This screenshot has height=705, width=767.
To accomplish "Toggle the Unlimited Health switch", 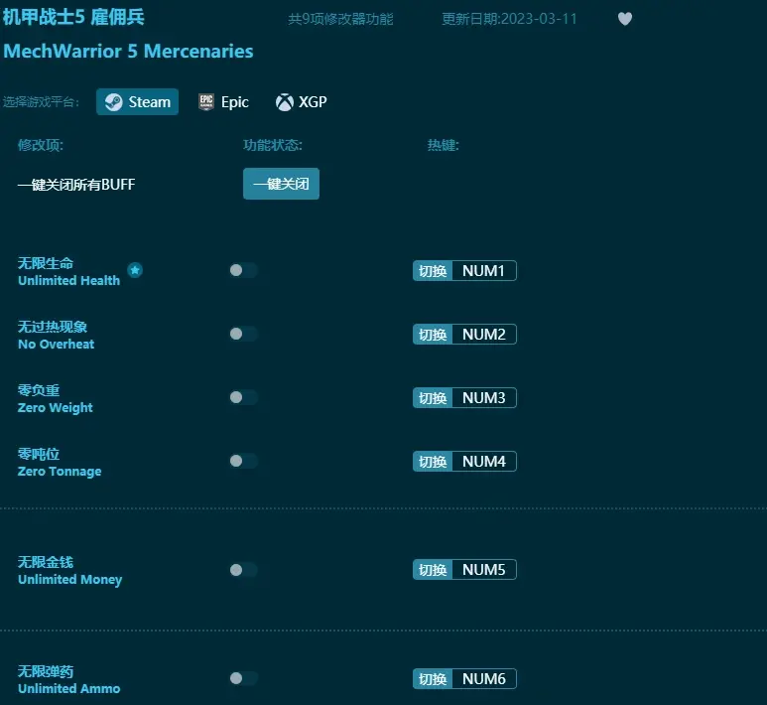I will coord(244,270).
